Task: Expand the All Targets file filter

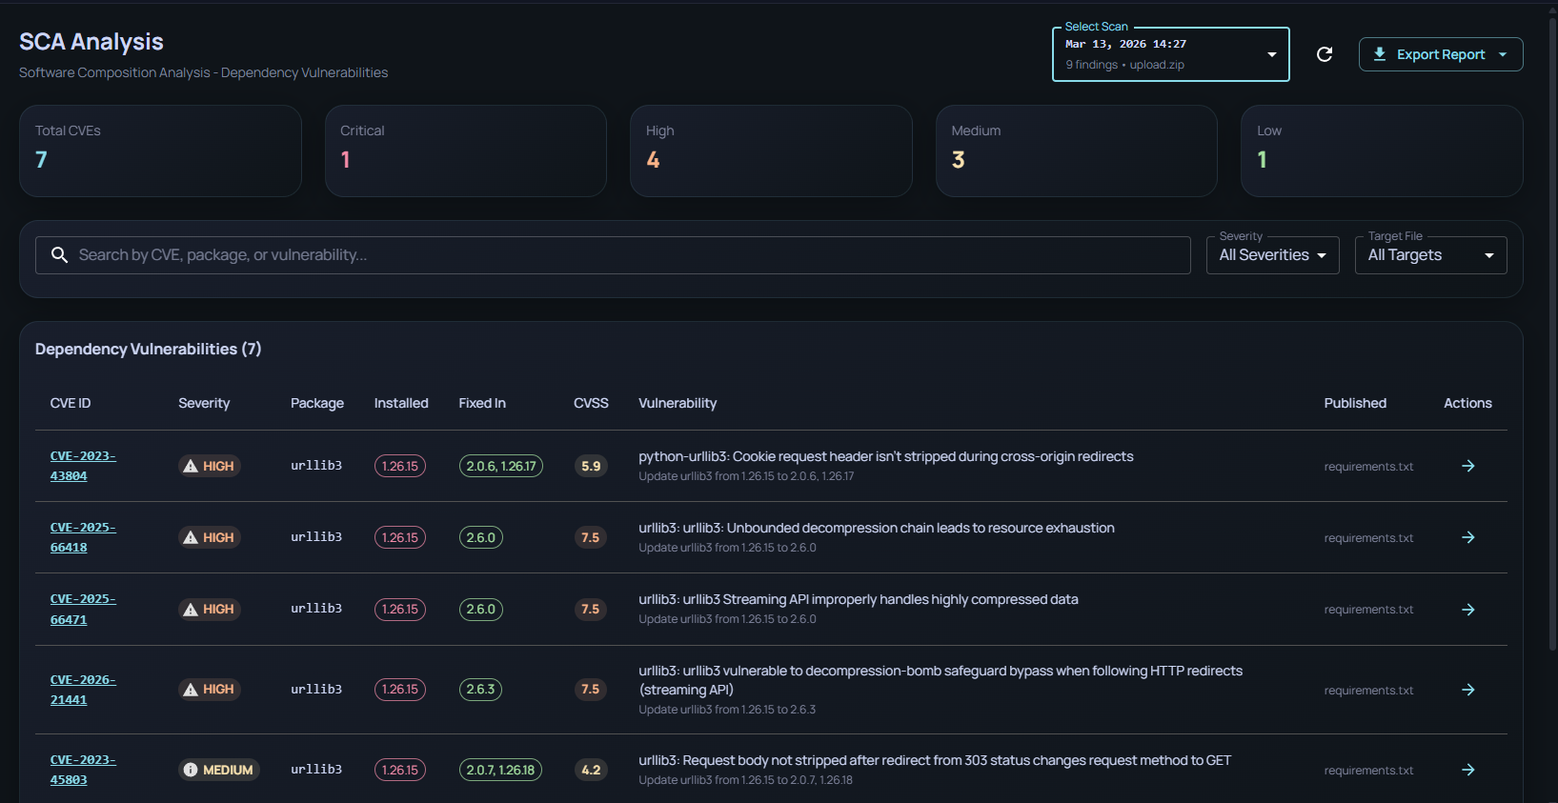Action: [1430, 255]
